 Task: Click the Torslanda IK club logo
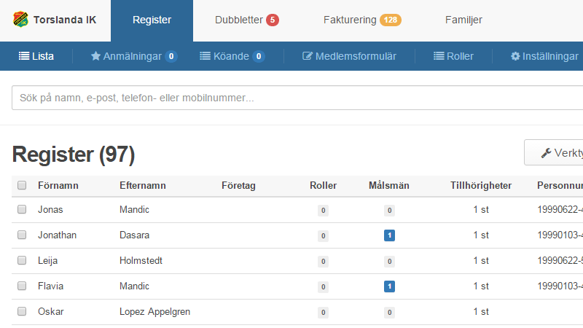point(21,20)
